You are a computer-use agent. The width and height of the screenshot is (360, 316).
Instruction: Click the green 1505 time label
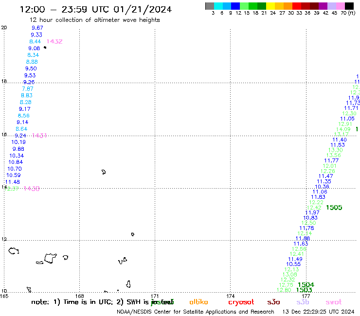334,208
